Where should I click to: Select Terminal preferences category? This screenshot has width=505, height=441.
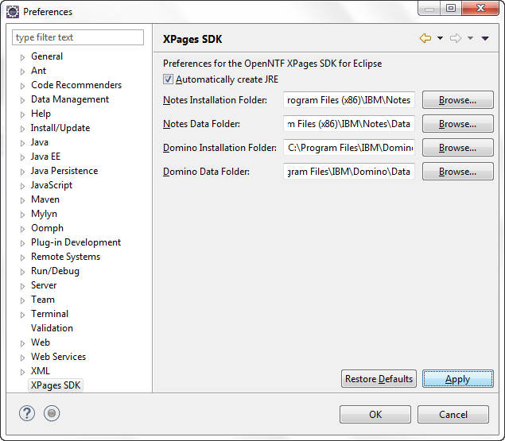click(49, 314)
